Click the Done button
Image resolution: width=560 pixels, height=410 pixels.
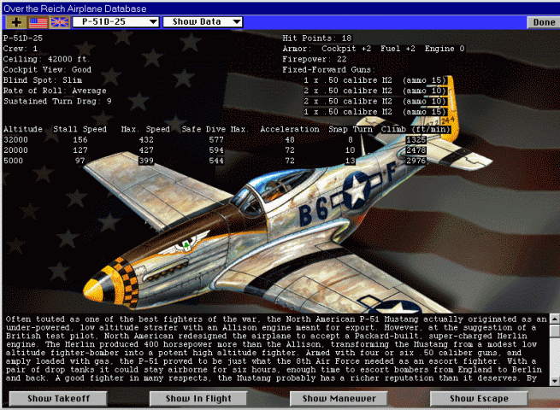point(544,22)
